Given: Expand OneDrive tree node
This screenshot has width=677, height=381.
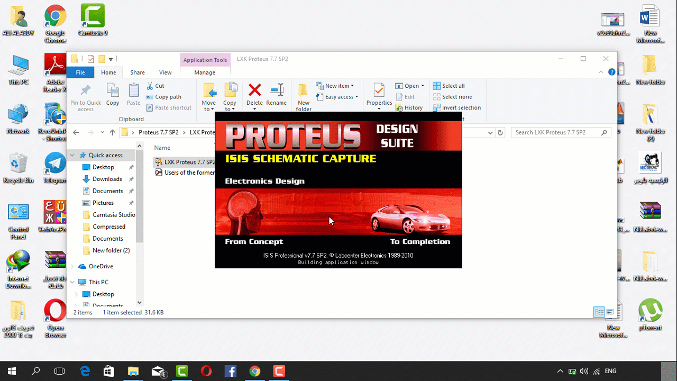Looking at the screenshot, I should coord(73,266).
